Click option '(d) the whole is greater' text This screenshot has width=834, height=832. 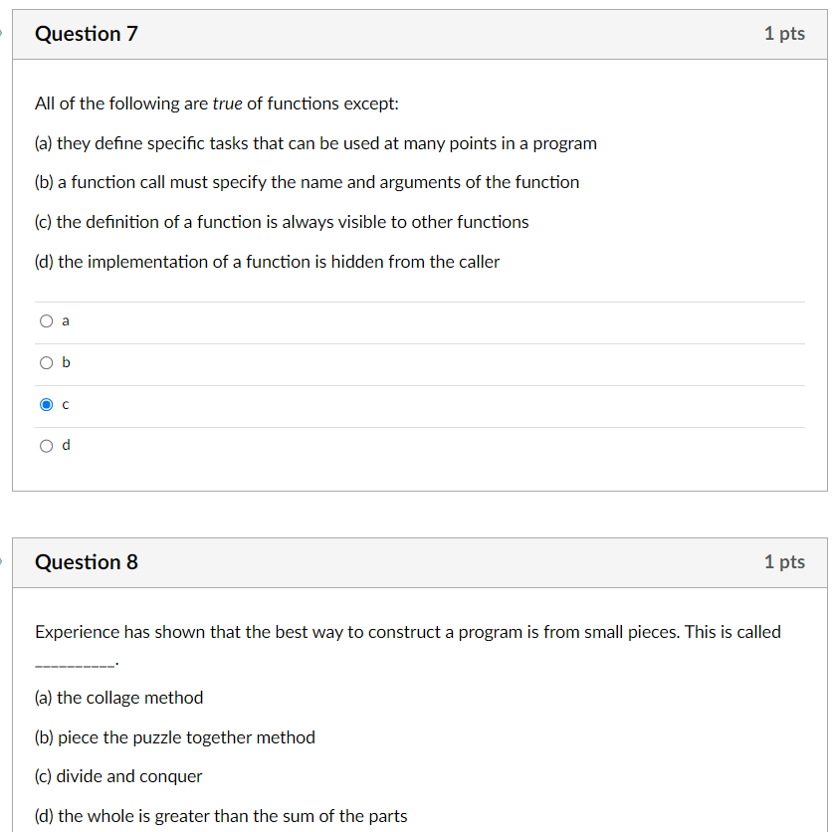pyautogui.click(x=221, y=816)
